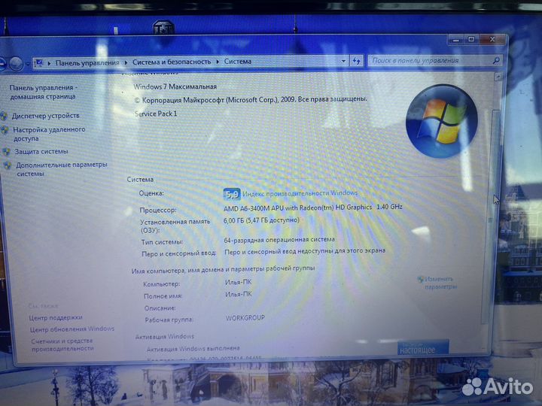
Task: Click the magnifier search icon
Action: pyautogui.click(x=496, y=60)
